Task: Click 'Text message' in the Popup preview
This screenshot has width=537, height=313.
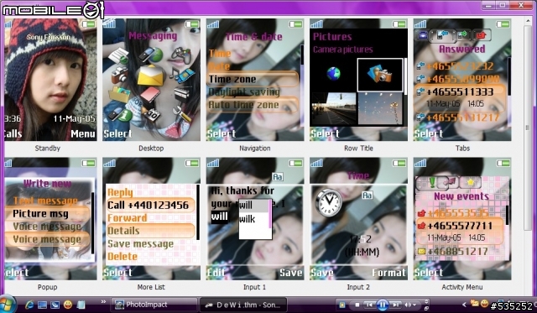Action: tap(45, 201)
